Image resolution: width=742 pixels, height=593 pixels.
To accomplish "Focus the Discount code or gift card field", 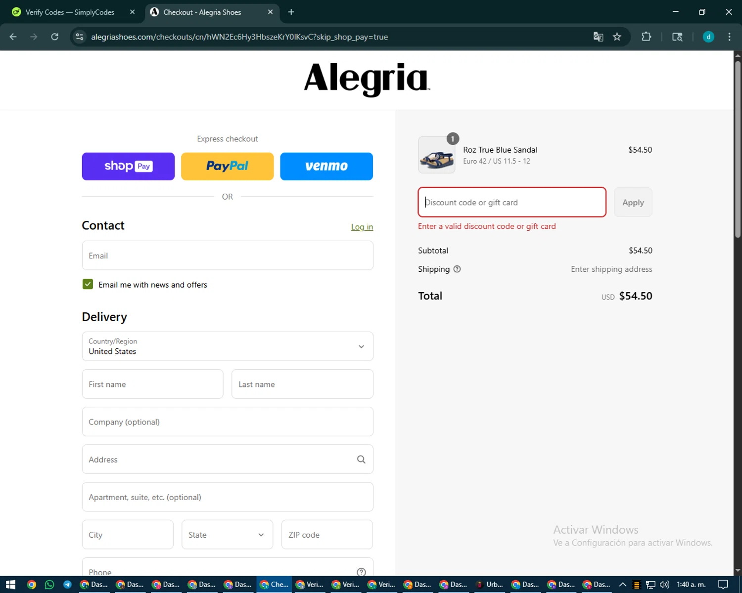I will click(x=512, y=202).
